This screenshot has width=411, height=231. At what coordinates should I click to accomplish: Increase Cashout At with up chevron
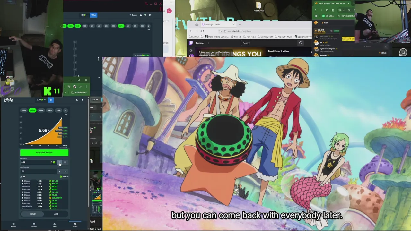coord(65,171)
